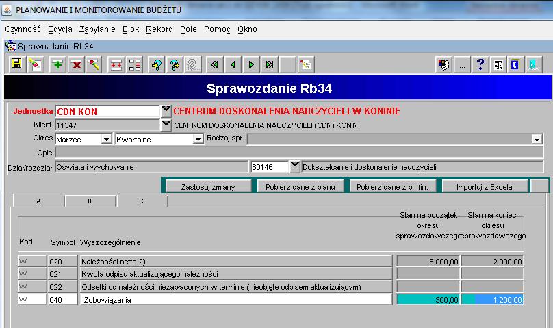The width and height of the screenshot is (553, 328).
Task: Click the edit notepad pencil icon
Action: pyautogui.click(x=305, y=64)
